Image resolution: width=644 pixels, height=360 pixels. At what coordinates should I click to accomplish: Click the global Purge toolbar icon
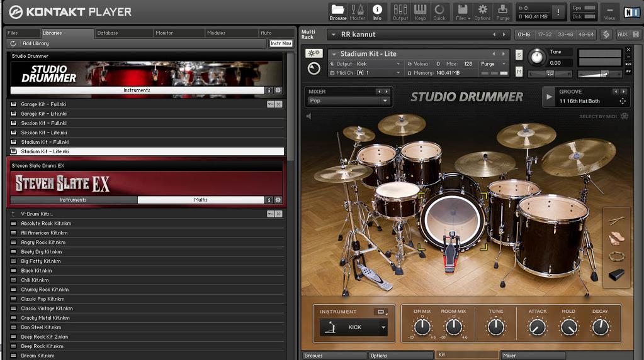coord(502,12)
